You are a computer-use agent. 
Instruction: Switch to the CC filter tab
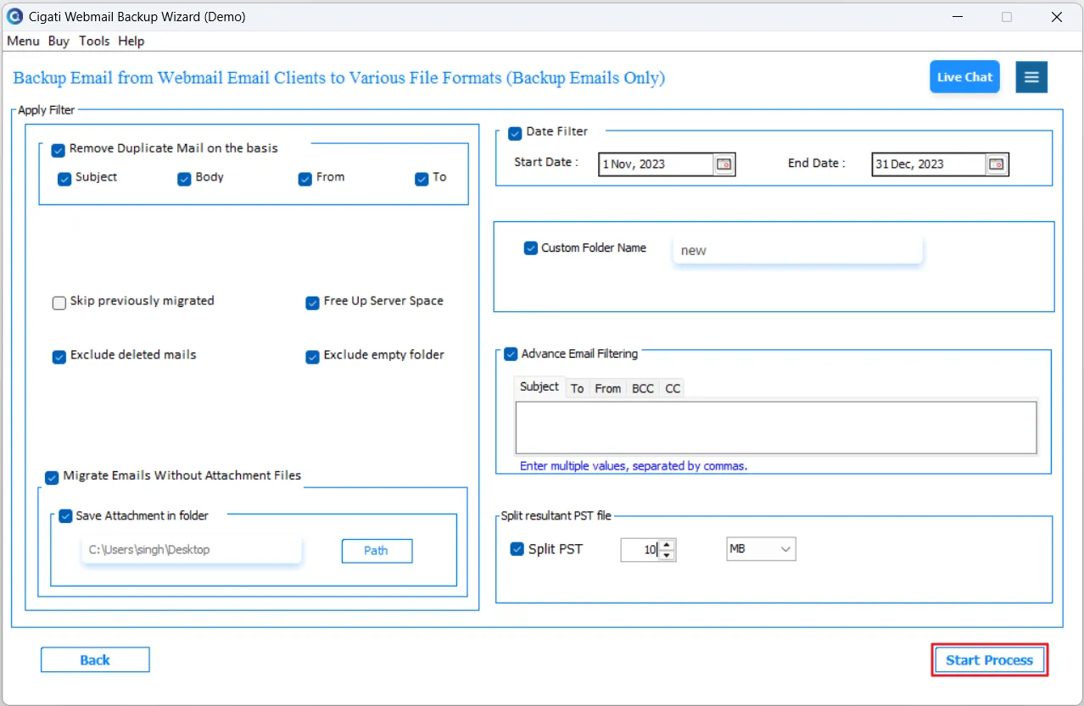click(673, 388)
